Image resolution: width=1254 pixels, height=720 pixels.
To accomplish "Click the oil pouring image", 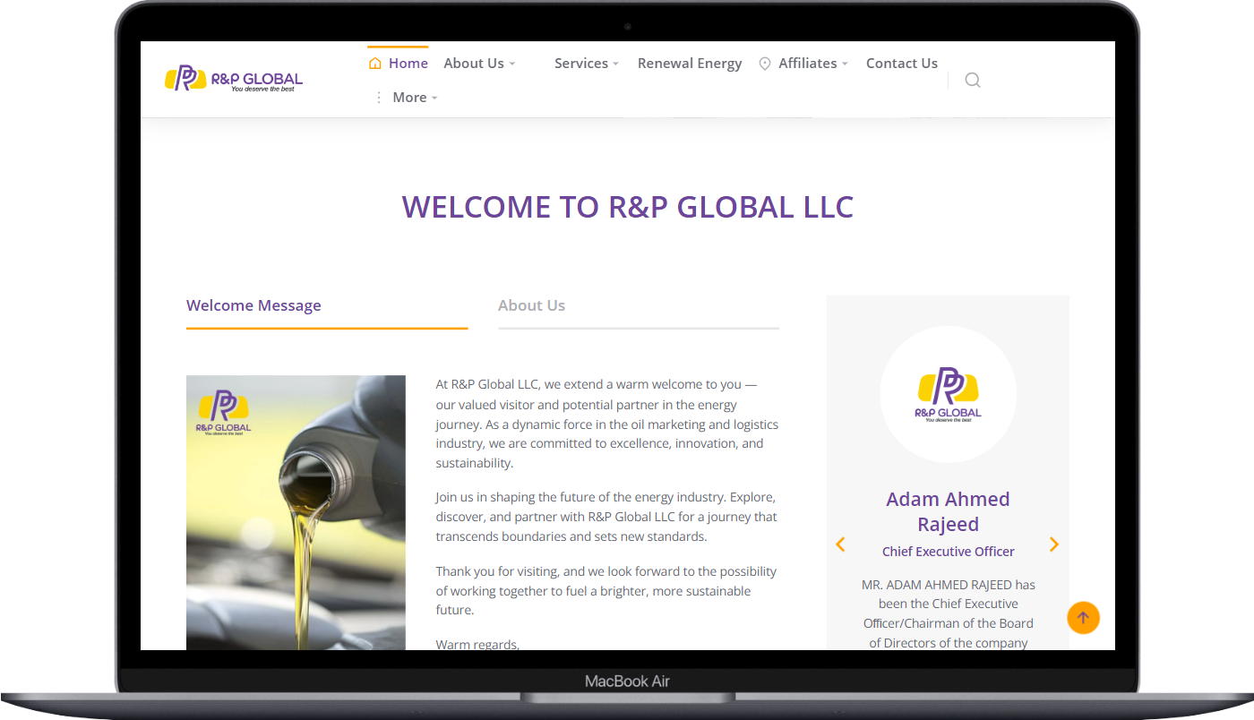I will click(x=296, y=512).
